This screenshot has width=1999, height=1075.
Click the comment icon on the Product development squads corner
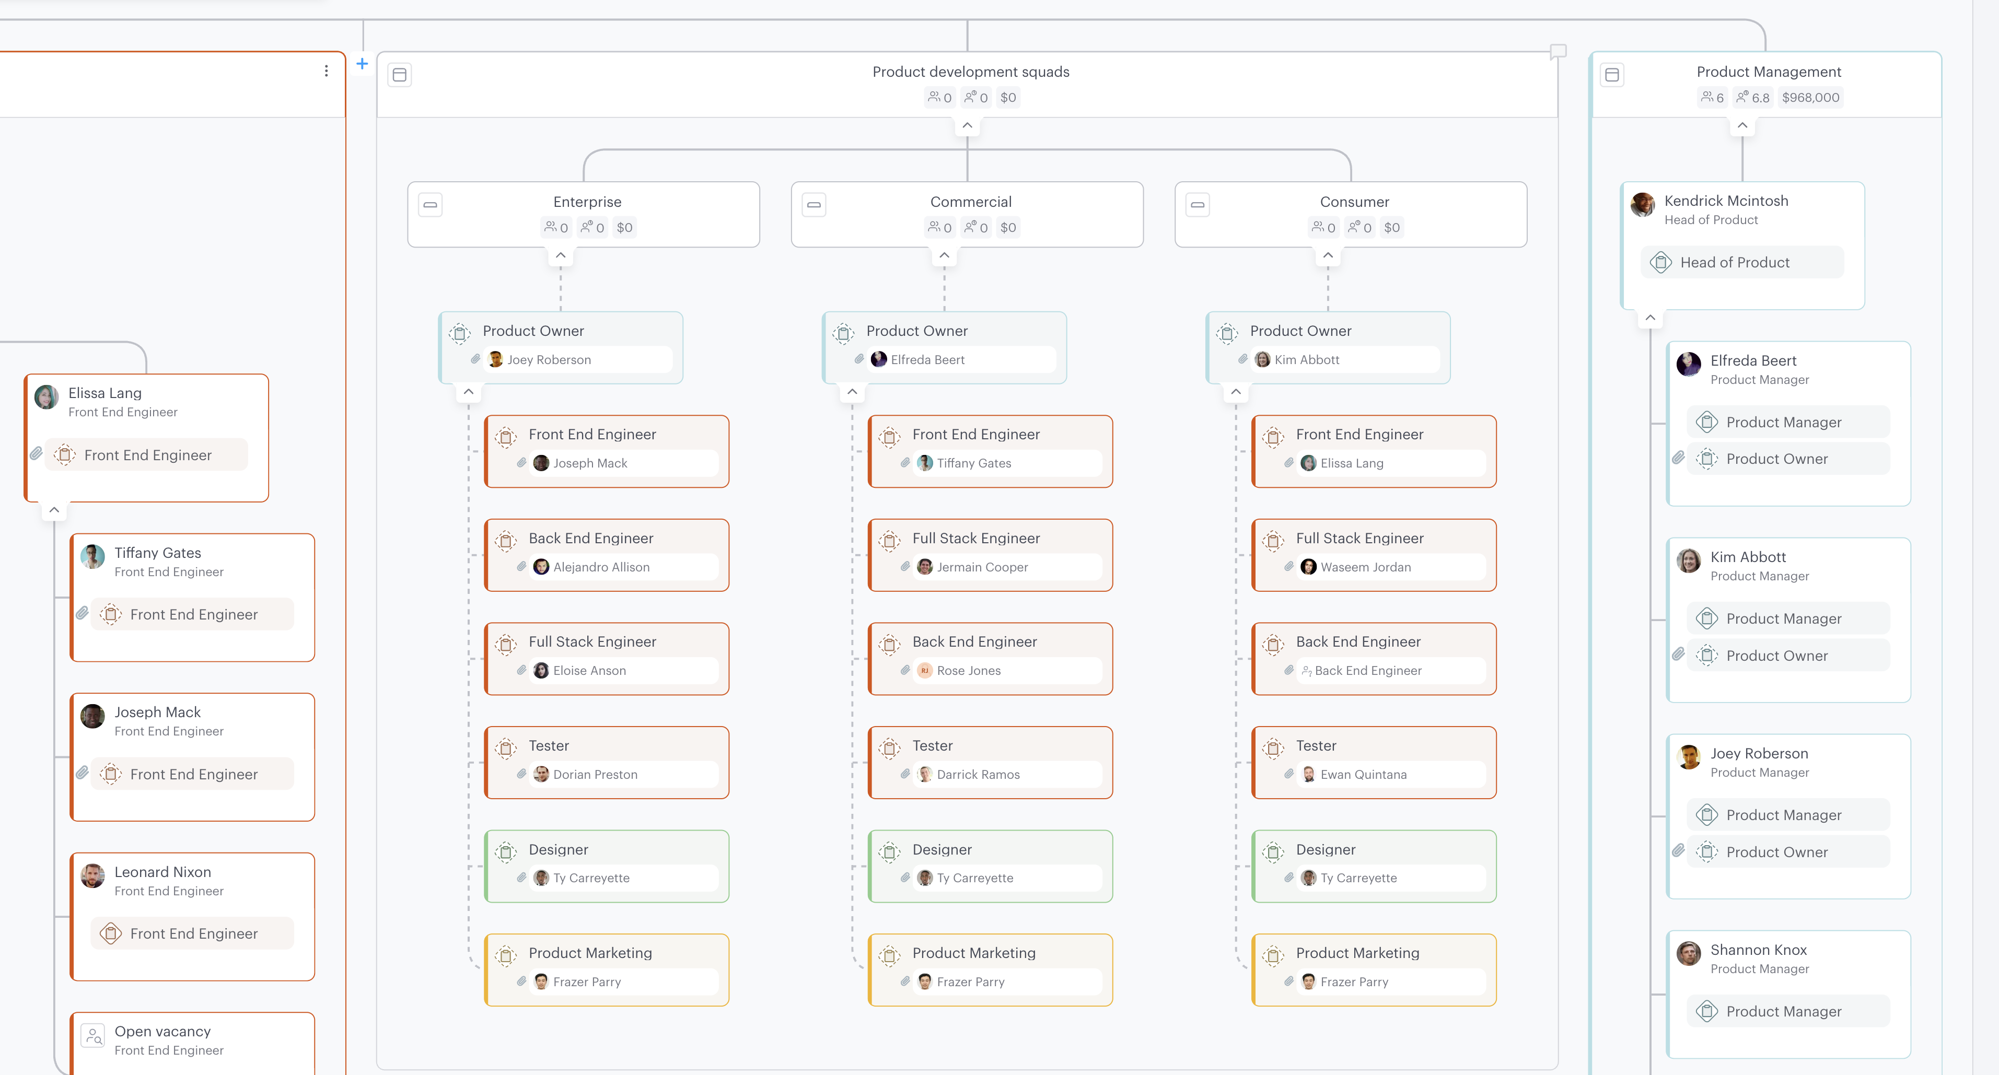[x=1558, y=52]
